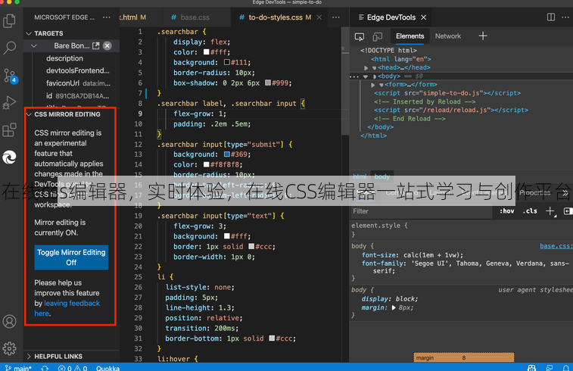Open the Accounts menu icon
573x371 pixels.
(10, 321)
